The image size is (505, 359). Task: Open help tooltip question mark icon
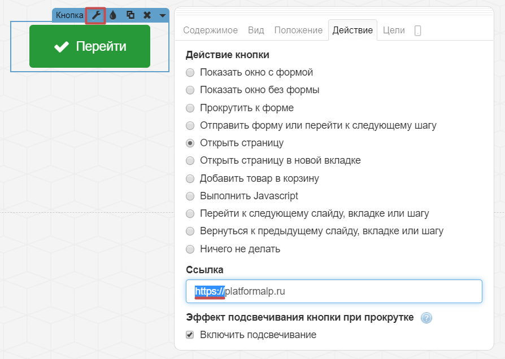(x=426, y=318)
